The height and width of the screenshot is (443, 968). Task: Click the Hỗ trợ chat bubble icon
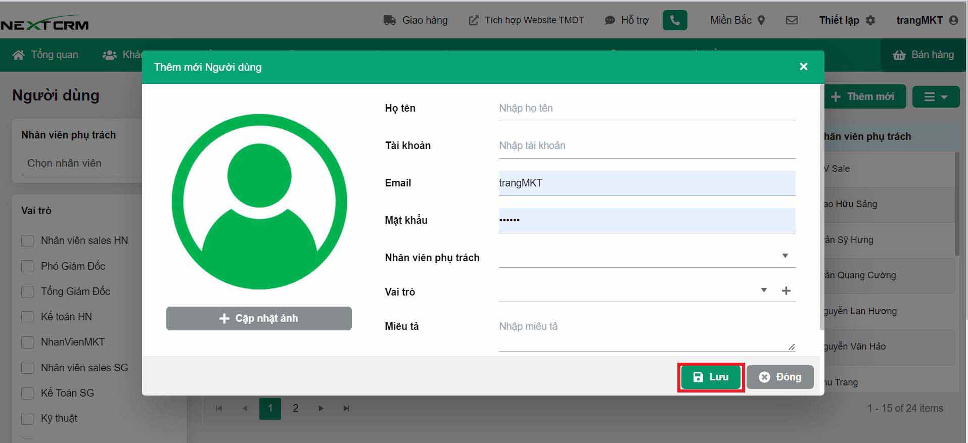(x=610, y=20)
